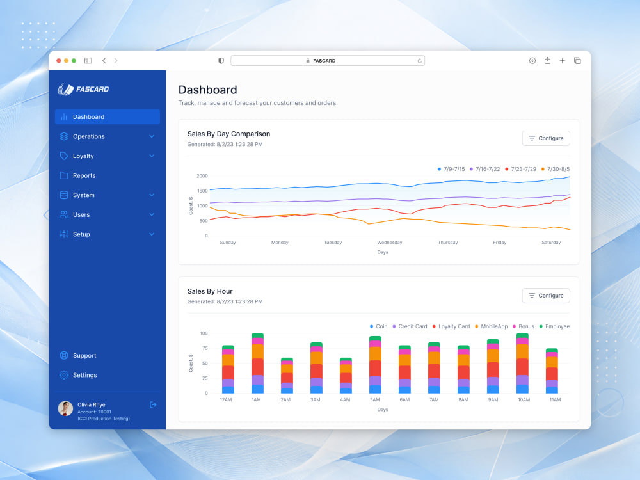Click the filter icon in the Sales By Day Comparison Configure button
Image resolution: width=640 pixels, height=480 pixels.
coord(532,138)
